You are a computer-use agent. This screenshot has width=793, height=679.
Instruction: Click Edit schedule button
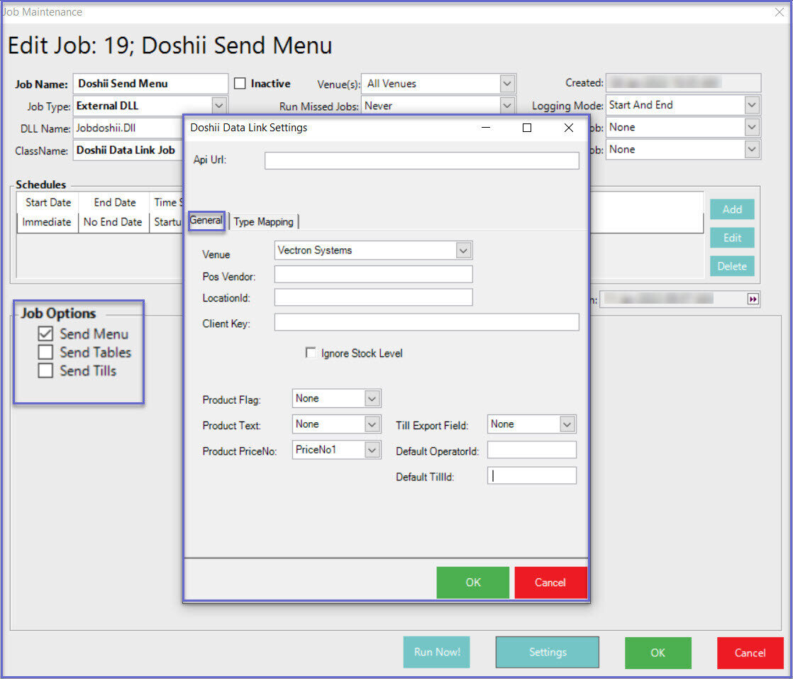732,237
